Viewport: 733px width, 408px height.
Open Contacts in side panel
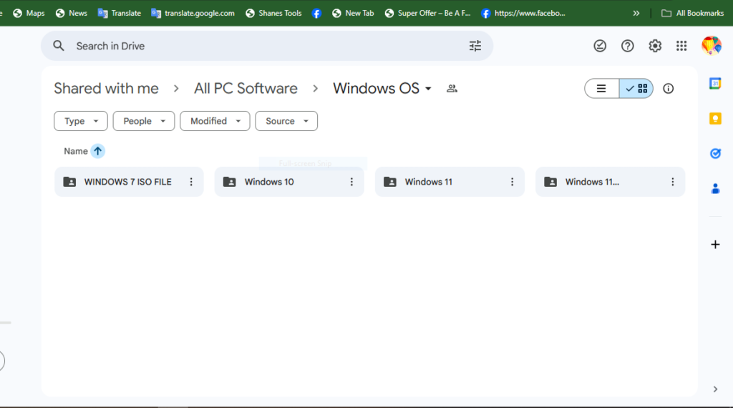pos(714,188)
